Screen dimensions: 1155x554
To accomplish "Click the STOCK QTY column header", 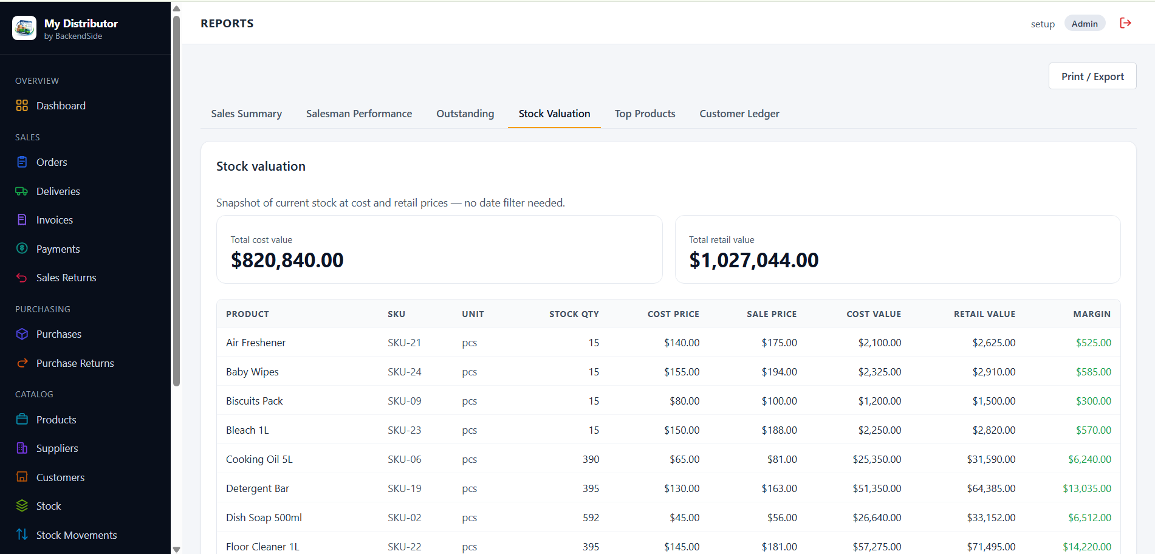I will [x=574, y=314].
